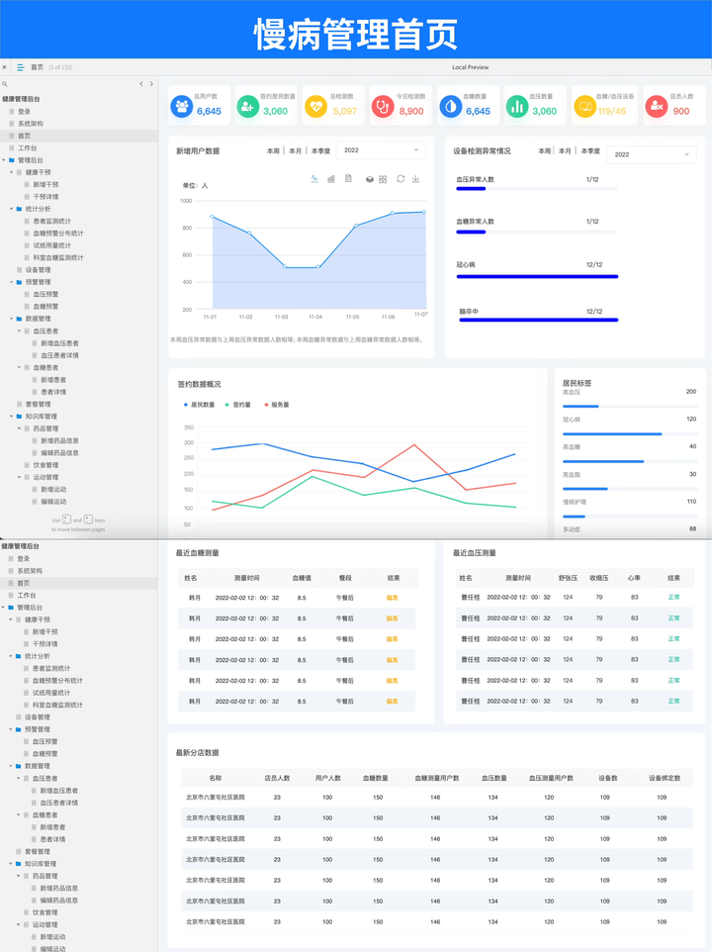The image size is (712, 952).
Task: Click the sidebar search magnifier icon
Action: point(5,84)
